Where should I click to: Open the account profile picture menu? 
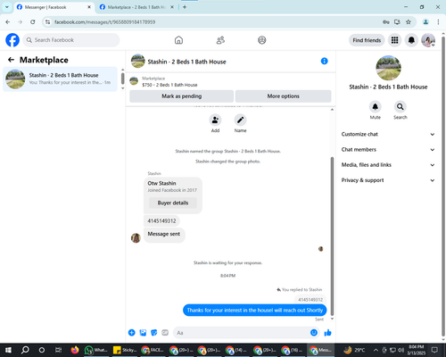click(428, 40)
